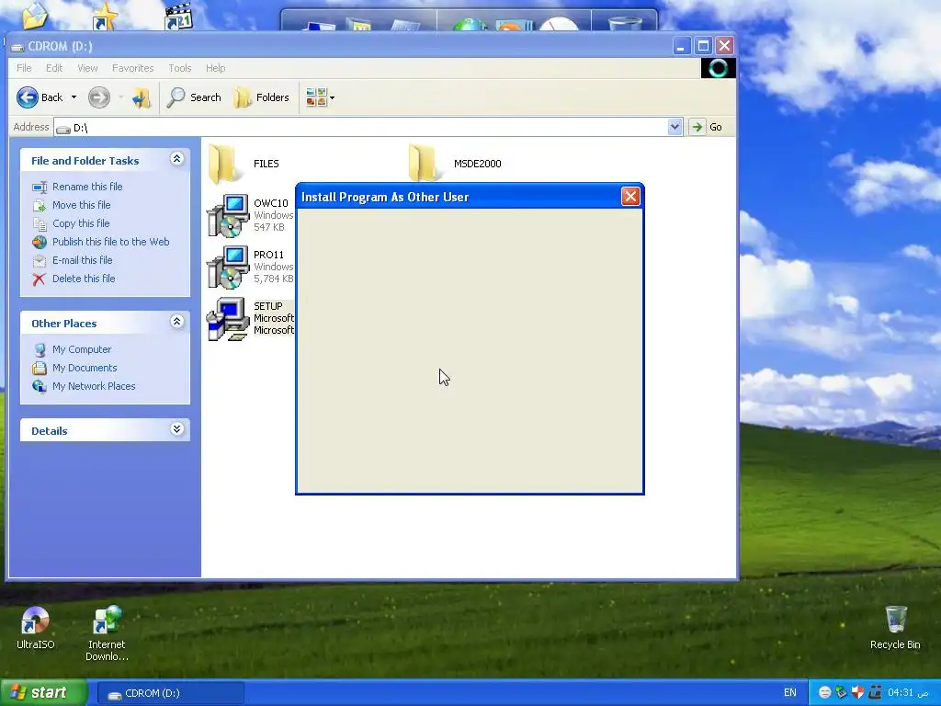Close the Install Program As Other User dialog
Image resolution: width=941 pixels, height=706 pixels.
point(630,197)
